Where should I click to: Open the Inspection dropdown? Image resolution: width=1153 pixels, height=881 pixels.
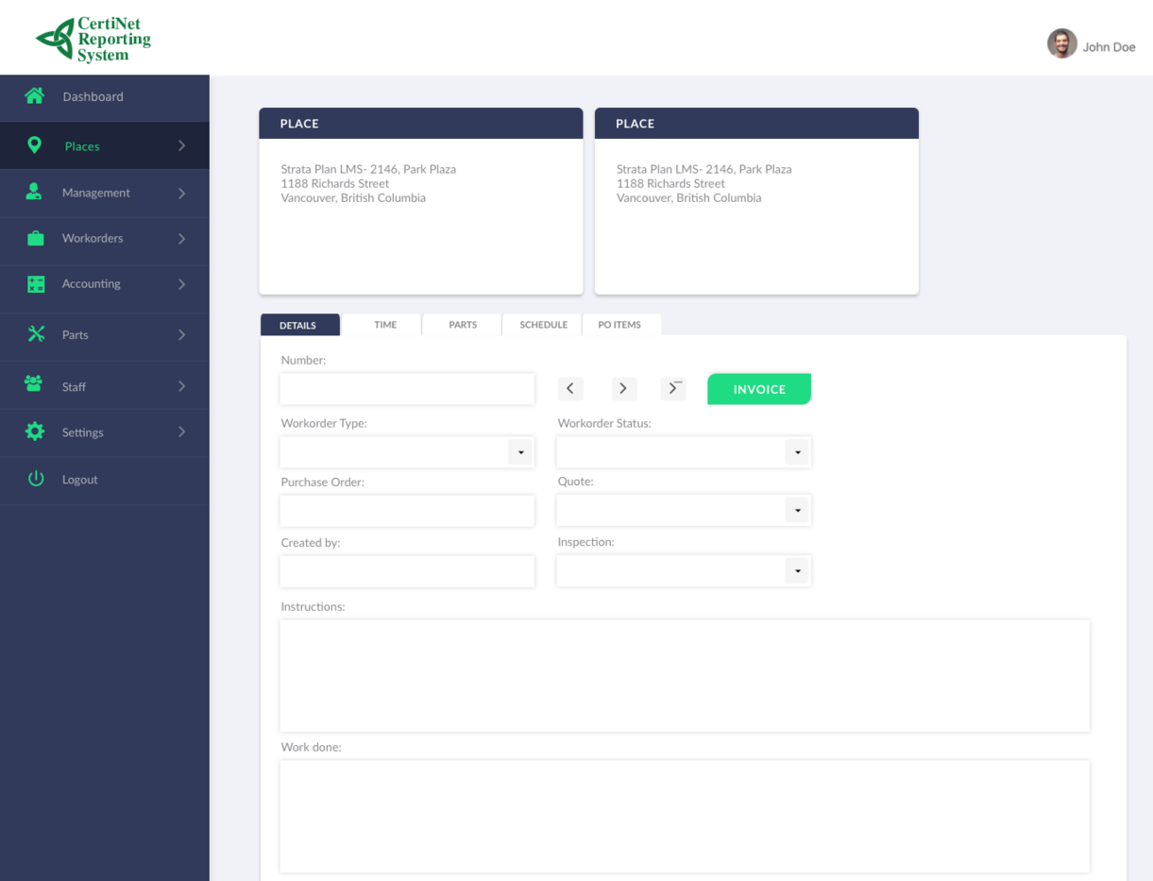coord(798,570)
